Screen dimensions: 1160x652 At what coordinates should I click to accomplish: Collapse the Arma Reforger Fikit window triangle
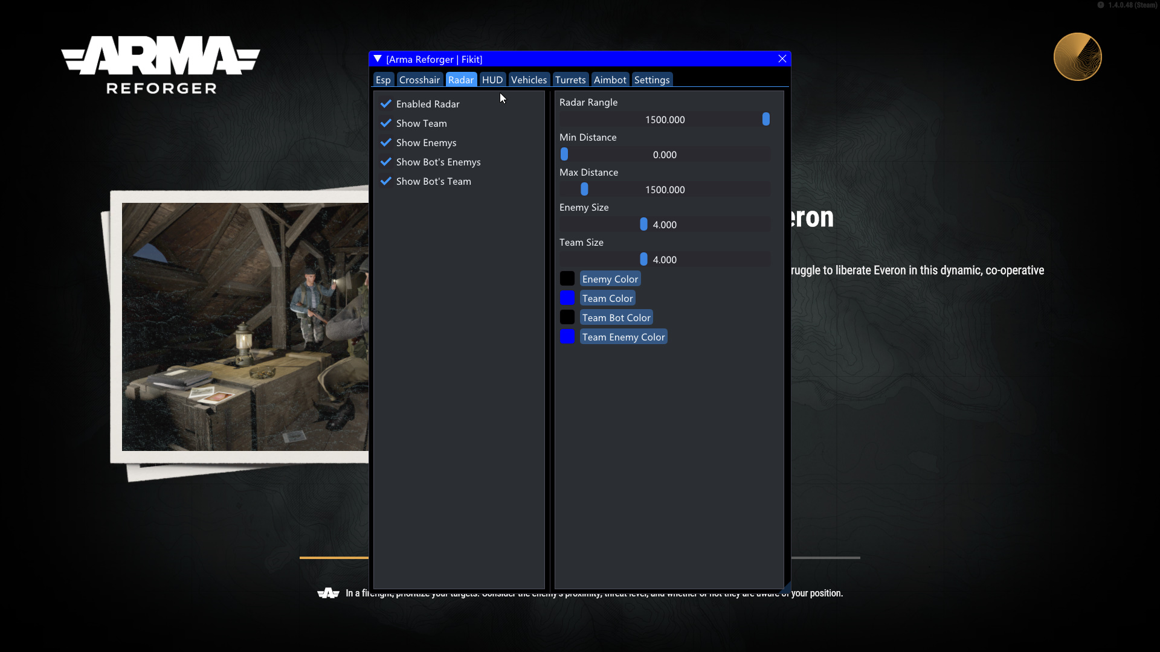click(378, 59)
